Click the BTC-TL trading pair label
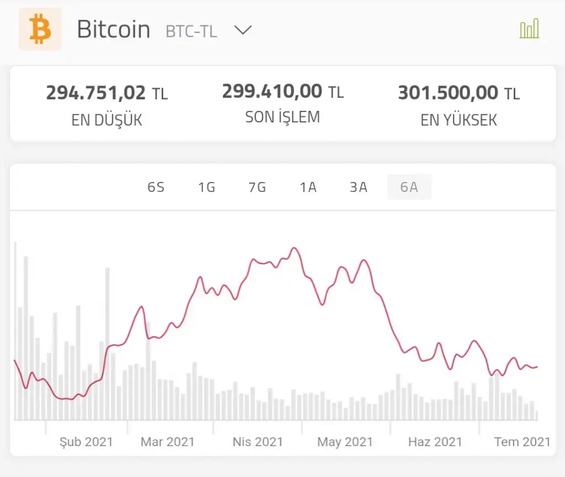Image resolution: width=565 pixels, height=477 pixels. click(191, 31)
